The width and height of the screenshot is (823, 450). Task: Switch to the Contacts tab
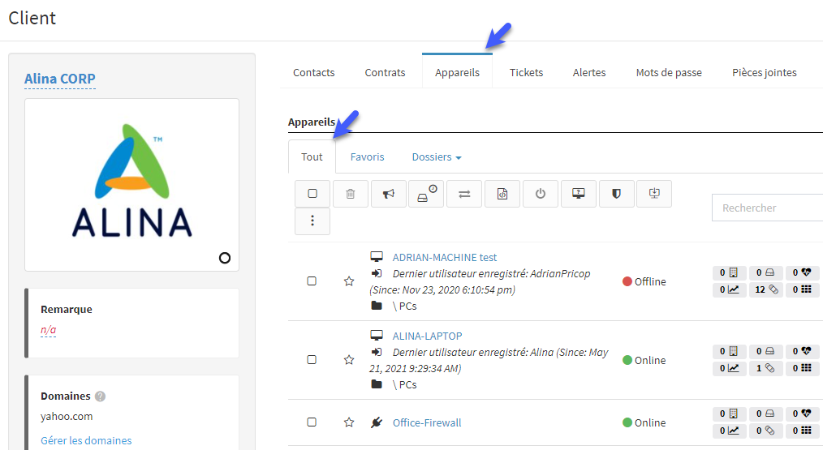(x=314, y=72)
